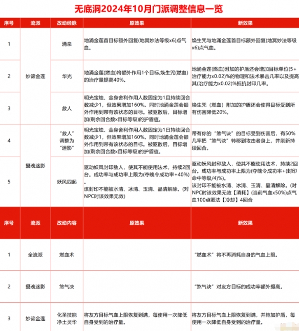
Task: Click 新效果 header in the 改动内容 header row
Action: click(x=245, y=223)
